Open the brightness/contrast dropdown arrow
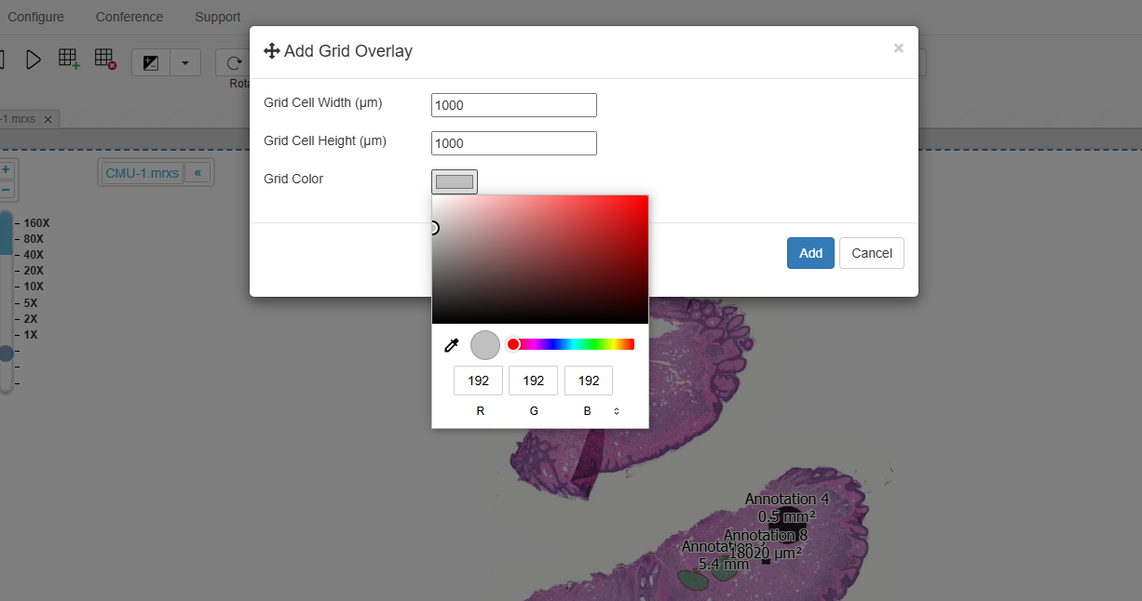The width and height of the screenshot is (1142, 601). (x=184, y=62)
